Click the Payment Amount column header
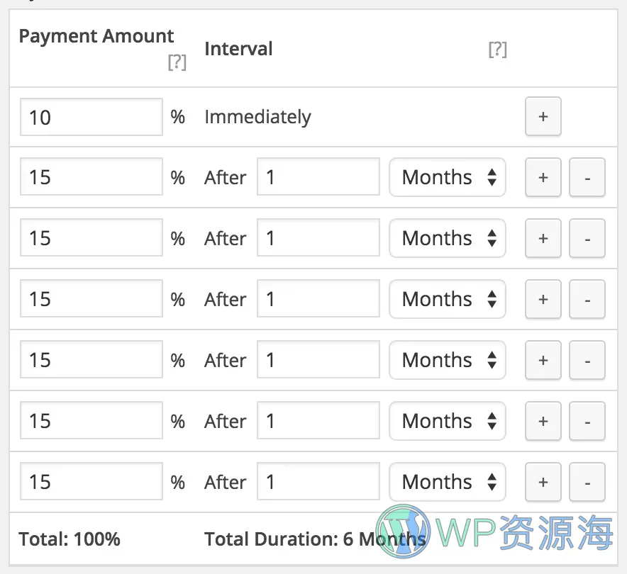 point(96,36)
